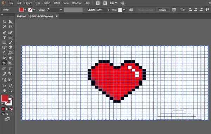Switch to Color mode below swatches
Image resolution: width=211 pixels, height=134 pixels.
click(3, 109)
